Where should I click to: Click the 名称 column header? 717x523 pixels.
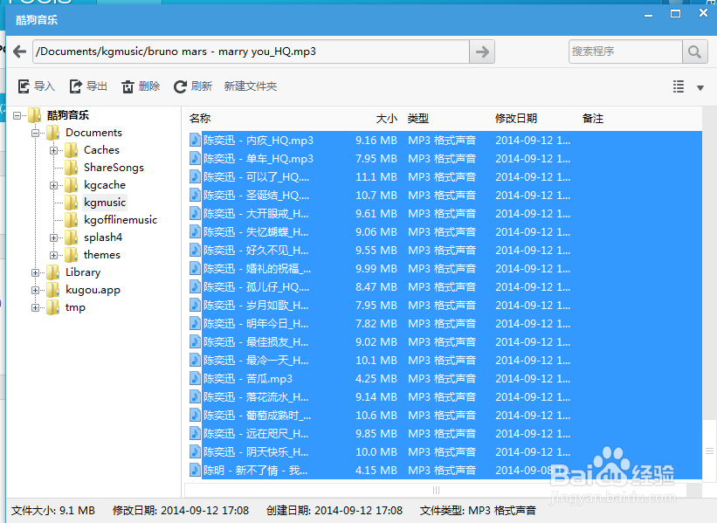(200, 119)
